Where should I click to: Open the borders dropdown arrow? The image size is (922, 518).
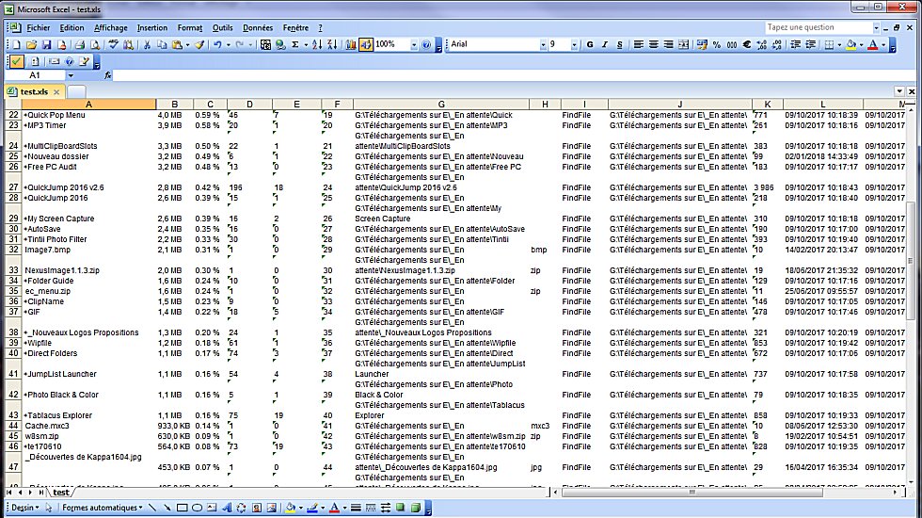point(839,45)
